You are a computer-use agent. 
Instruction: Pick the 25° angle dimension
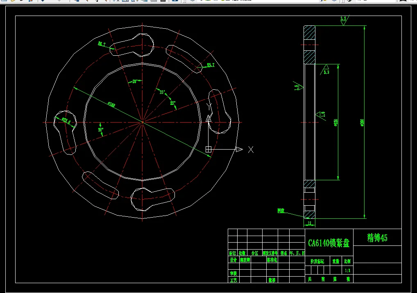tap(173, 103)
